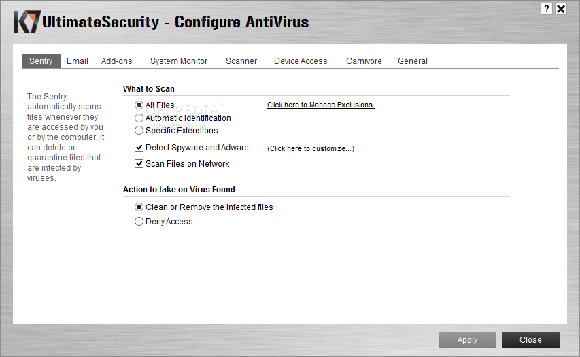
Task: Click the Sentry description paragraph
Action: pyautogui.click(x=65, y=137)
